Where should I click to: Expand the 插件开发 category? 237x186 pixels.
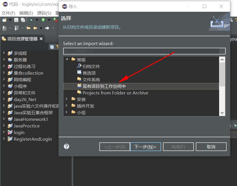[67, 105]
